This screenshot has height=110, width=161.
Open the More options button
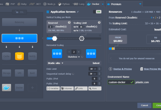tap(95, 88)
